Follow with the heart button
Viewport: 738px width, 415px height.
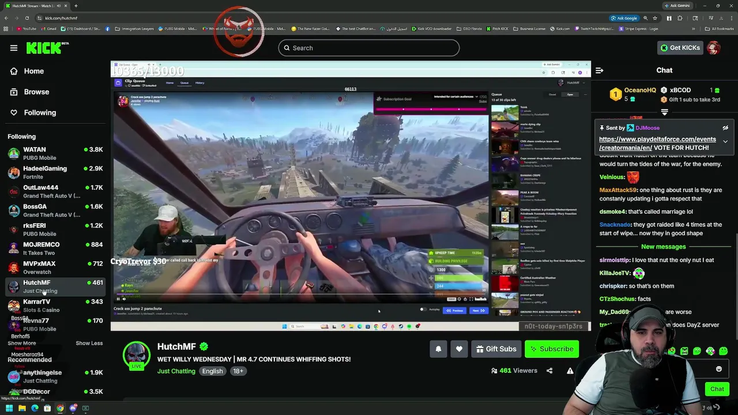click(x=459, y=349)
